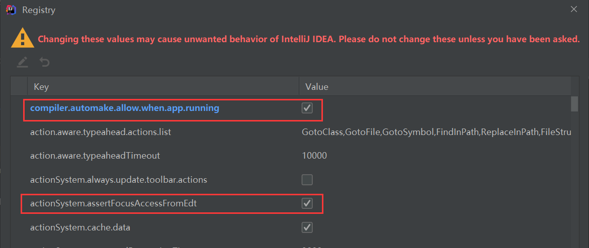Uncheck compiler.automake.allow.when.app.running checkbox
Image resolution: width=589 pixels, height=248 pixels.
[307, 108]
